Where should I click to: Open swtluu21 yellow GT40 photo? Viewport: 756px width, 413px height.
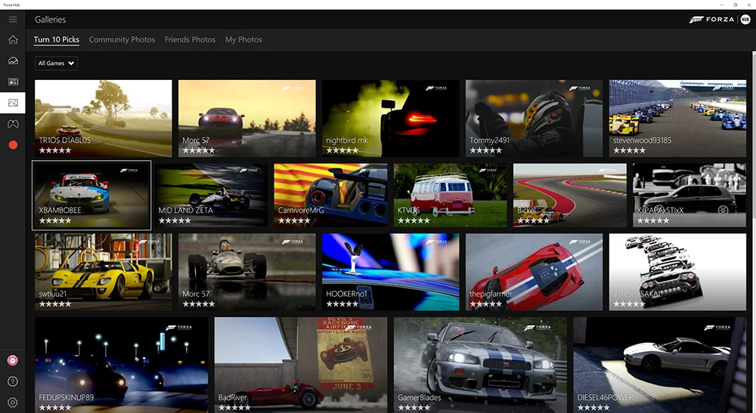(x=103, y=272)
